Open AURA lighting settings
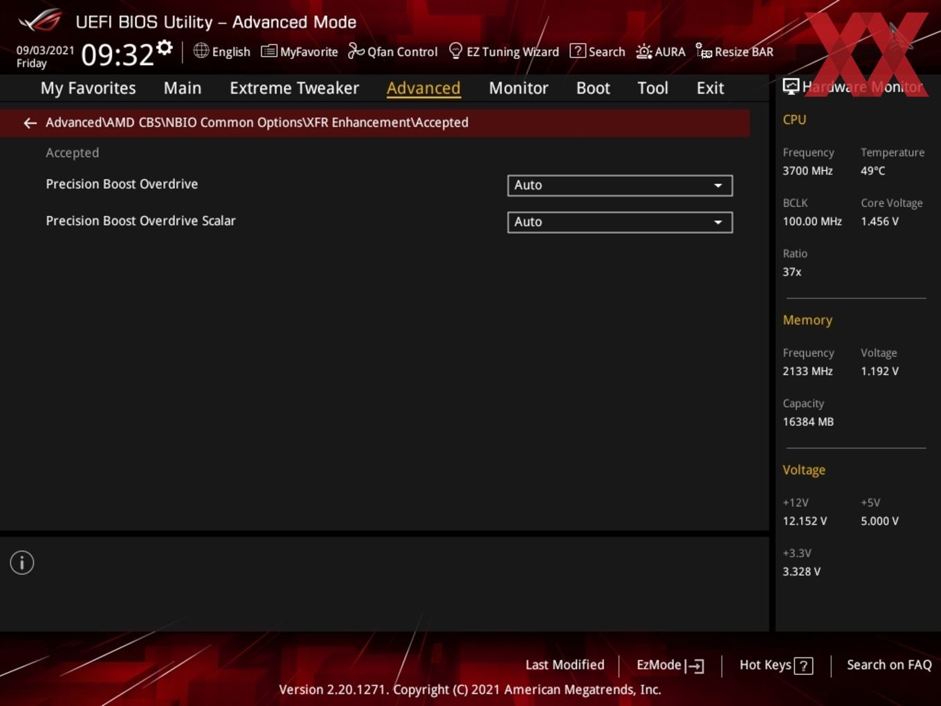 point(660,51)
